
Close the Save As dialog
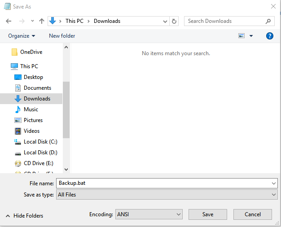tap(273, 7)
